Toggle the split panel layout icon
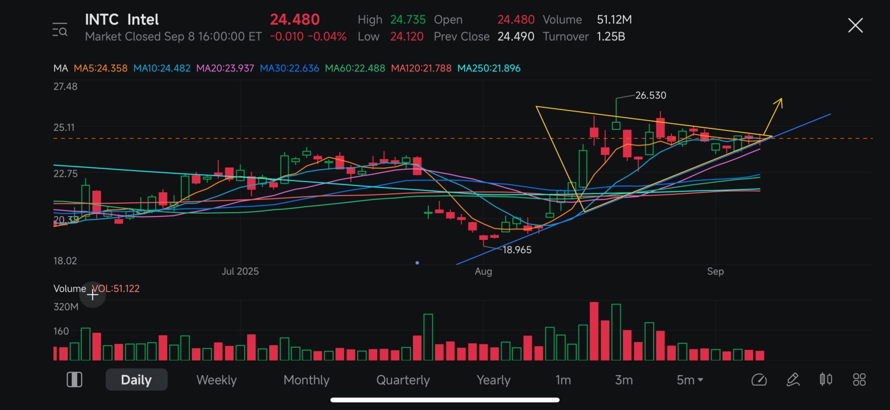 pos(75,379)
